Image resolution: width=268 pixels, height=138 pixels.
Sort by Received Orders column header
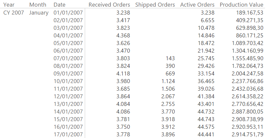point(109,5)
